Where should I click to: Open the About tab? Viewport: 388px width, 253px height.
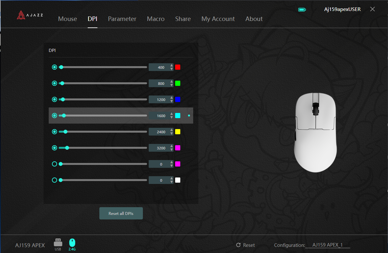pyautogui.click(x=254, y=19)
